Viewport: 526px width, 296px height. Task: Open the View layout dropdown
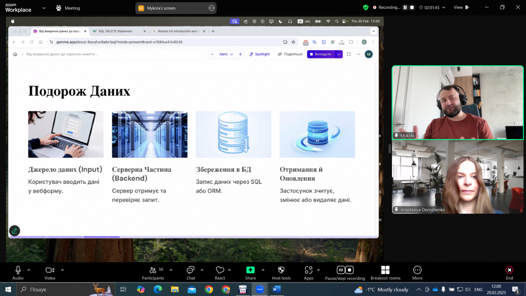(461, 7)
